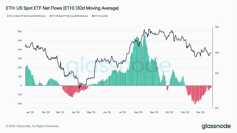Viewport: 237px width, 133px height.
Task: Select the Apr '25 x-axis label
Action: point(76,112)
